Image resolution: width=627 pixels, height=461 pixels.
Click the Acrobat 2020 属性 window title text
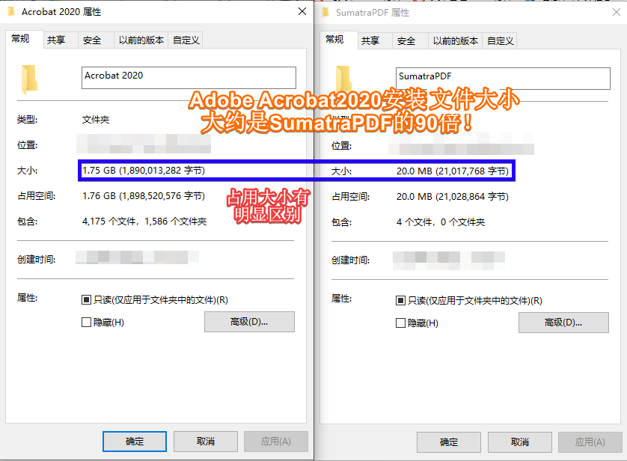[61, 12]
